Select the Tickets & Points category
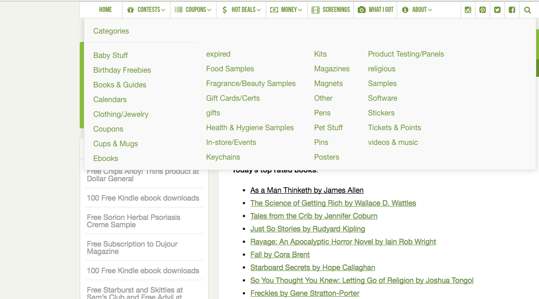 click(394, 128)
